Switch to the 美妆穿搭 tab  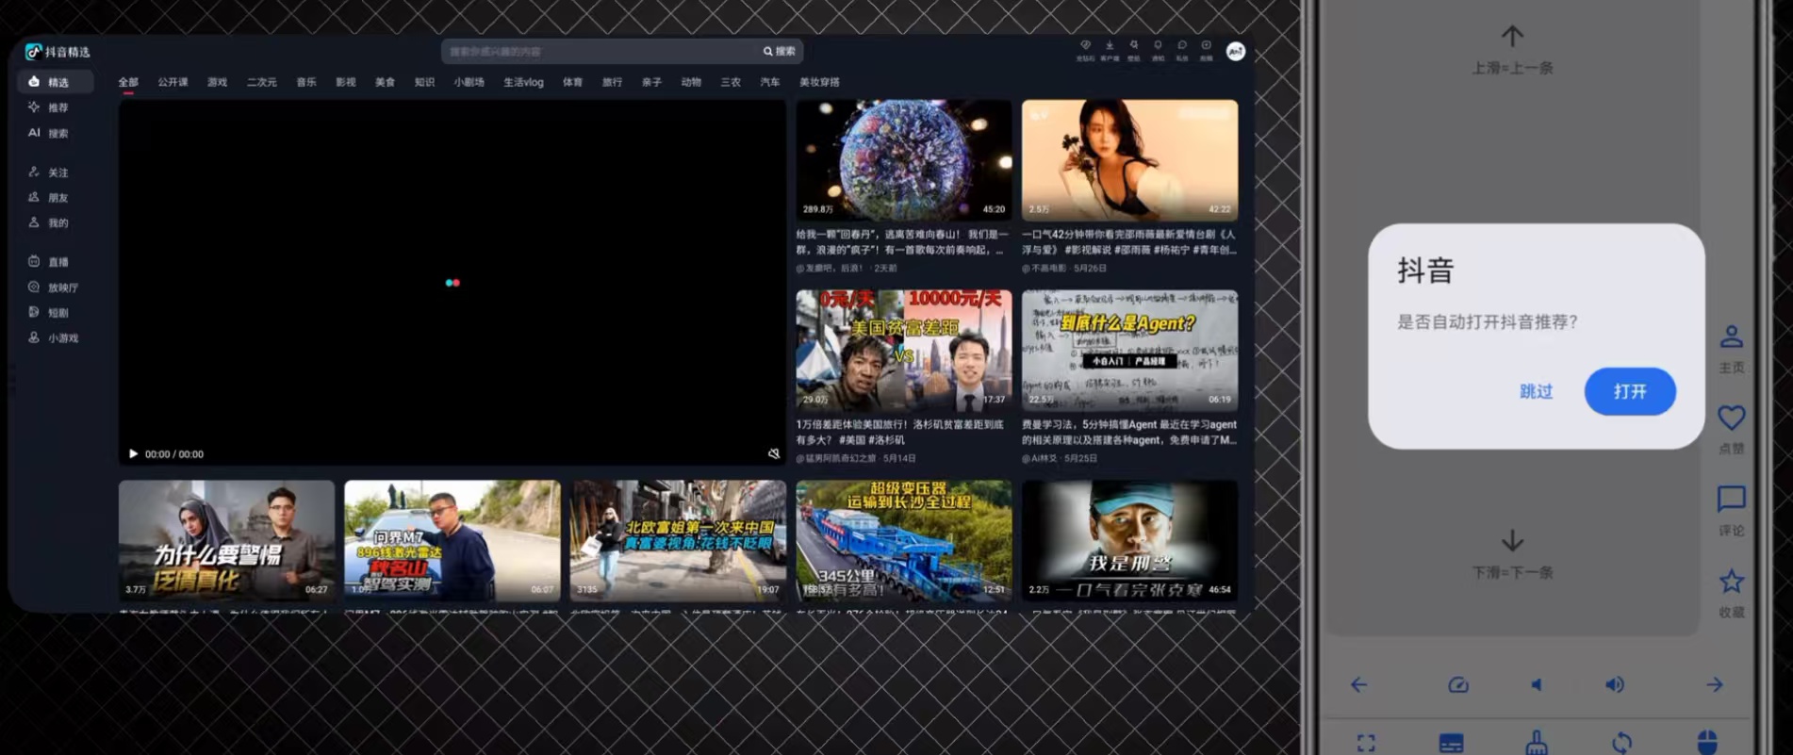pos(819,82)
